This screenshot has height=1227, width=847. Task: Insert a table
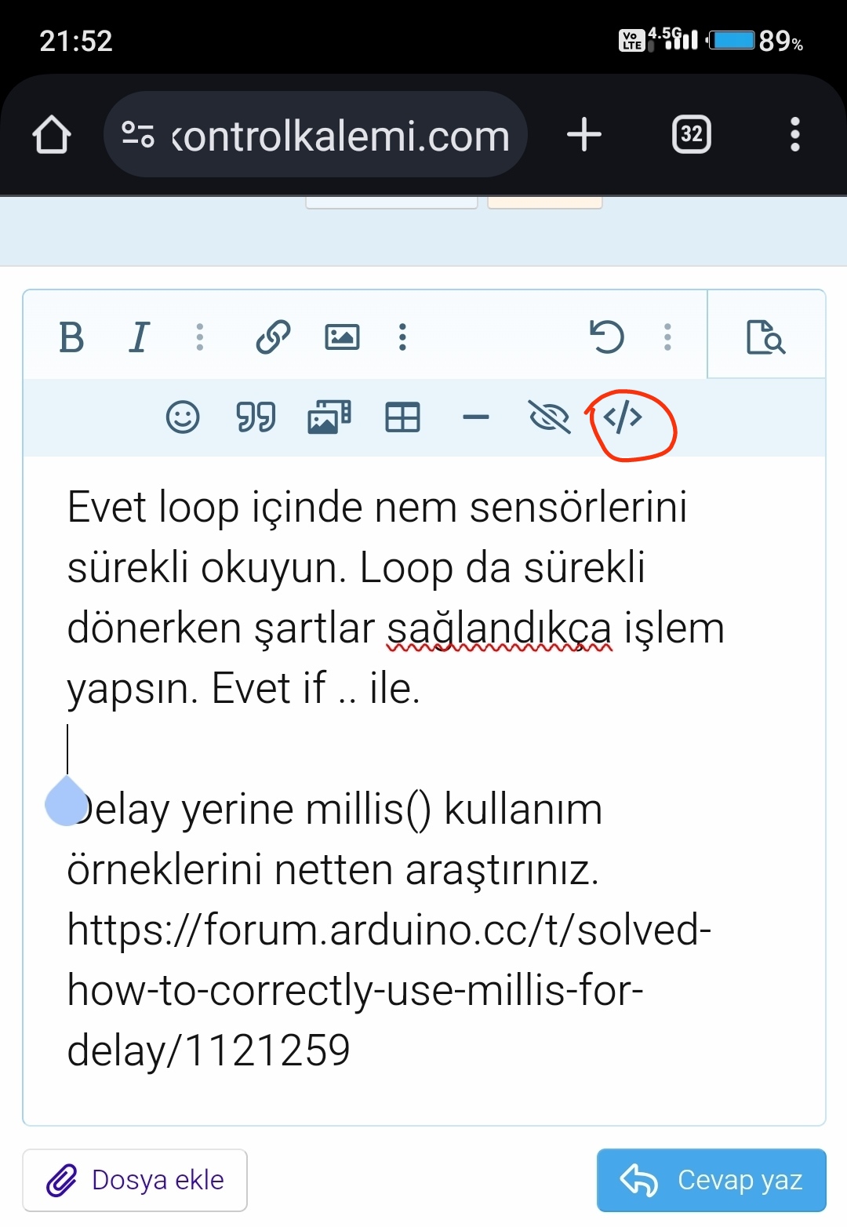[403, 417]
